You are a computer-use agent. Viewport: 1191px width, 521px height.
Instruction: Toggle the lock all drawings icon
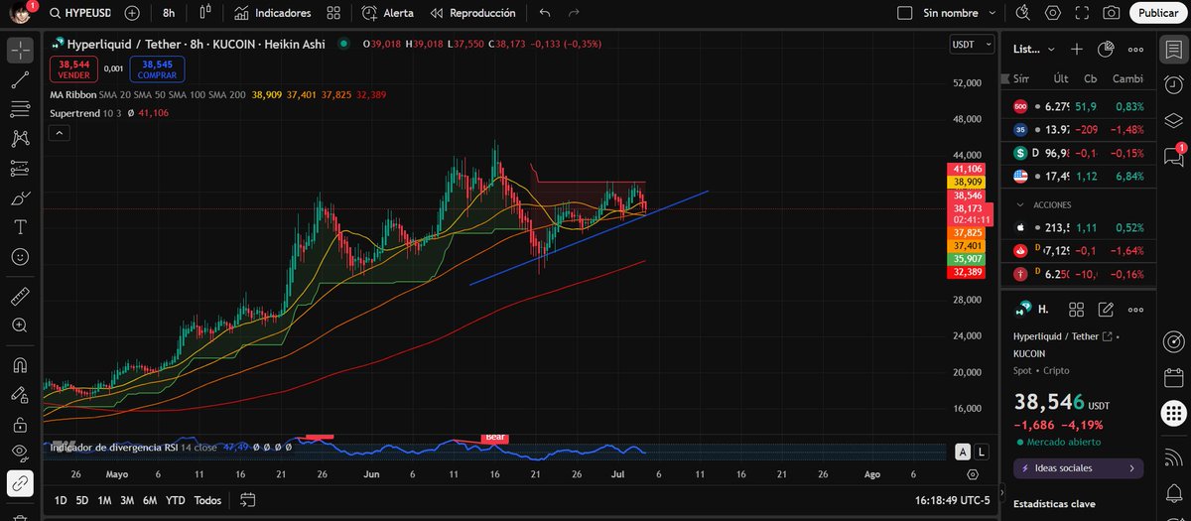pos(20,424)
